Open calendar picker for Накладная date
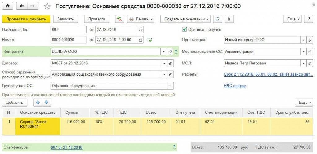This screenshot has height=154, width=317. (x=140, y=30)
